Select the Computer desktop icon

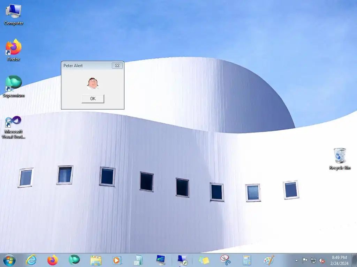pos(14,14)
